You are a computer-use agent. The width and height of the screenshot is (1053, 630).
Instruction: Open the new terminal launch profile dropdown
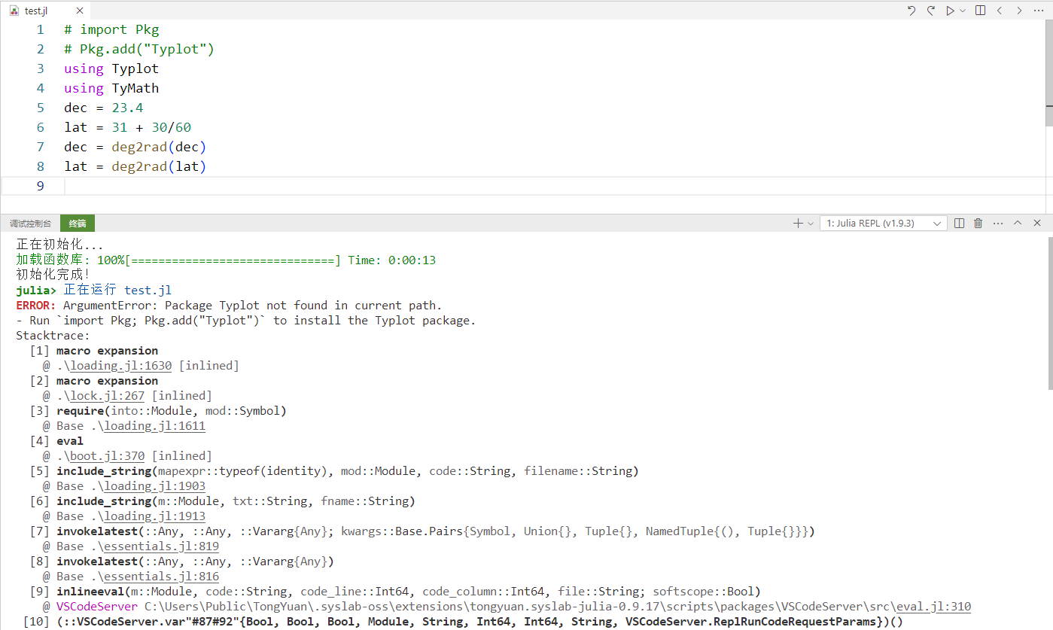tap(811, 224)
